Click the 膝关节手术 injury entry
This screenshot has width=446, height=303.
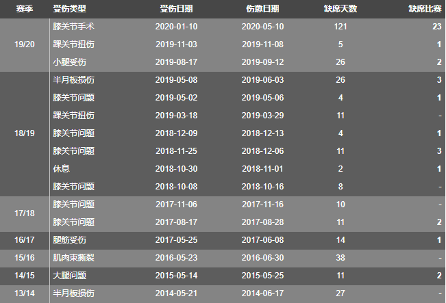point(73,27)
